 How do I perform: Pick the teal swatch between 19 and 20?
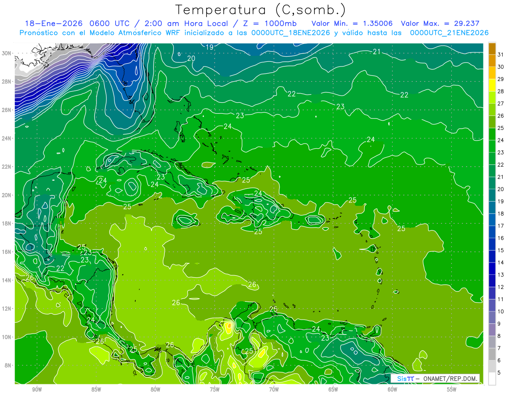pyautogui.click(x=492, y=195)
